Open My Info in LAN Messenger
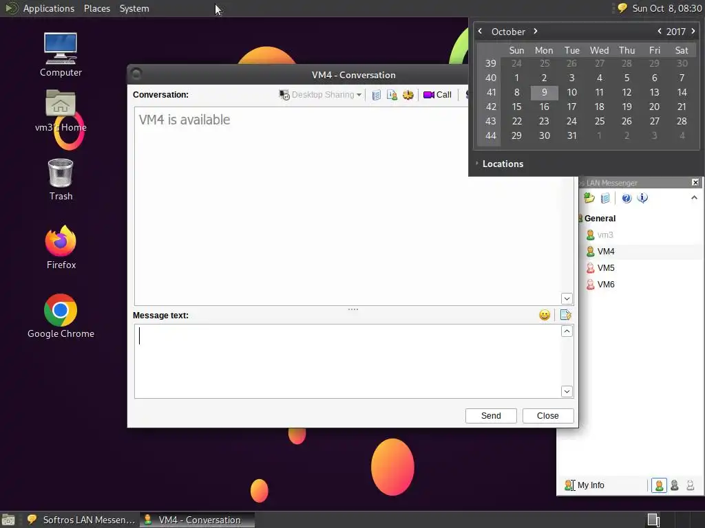Screen dimensions: 705x528 click(585, 485)
